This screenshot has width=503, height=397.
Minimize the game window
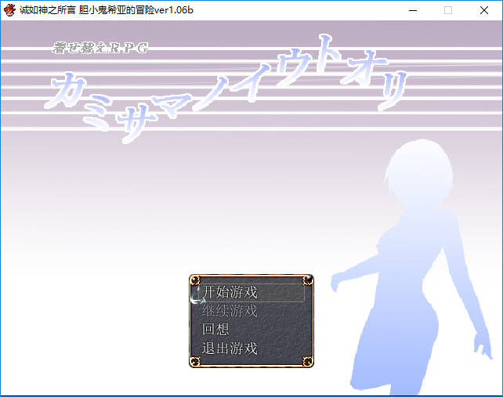[411, 10]
